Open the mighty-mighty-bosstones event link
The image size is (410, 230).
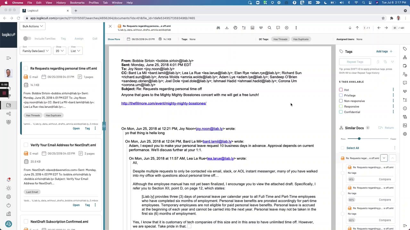tap(164, 103)
